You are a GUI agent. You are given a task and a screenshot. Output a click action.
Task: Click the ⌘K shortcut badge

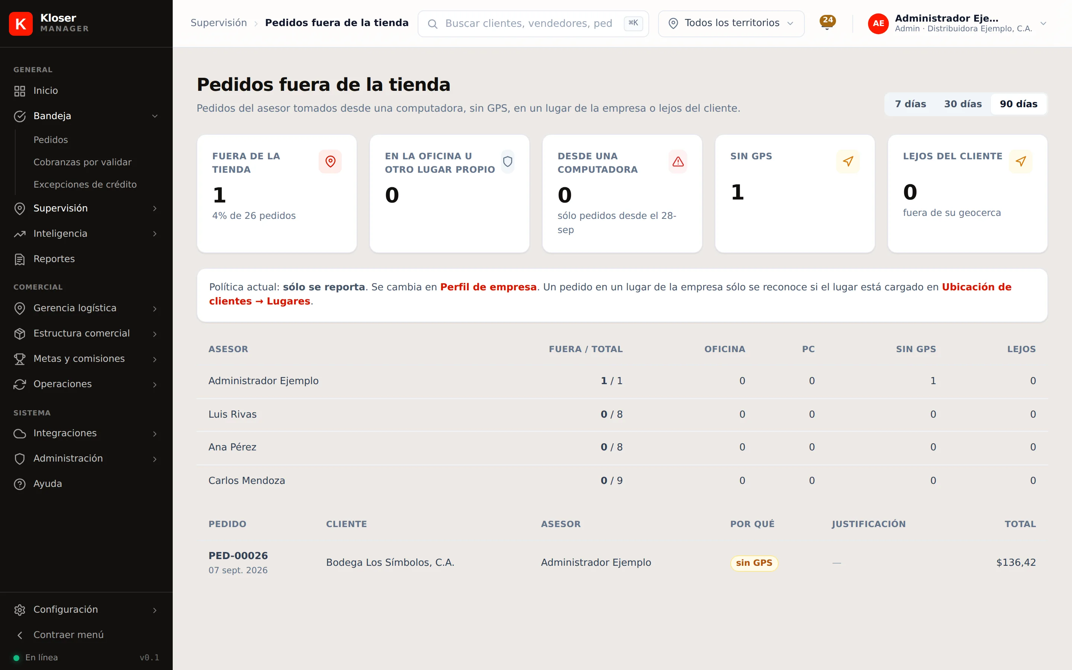pyautogui.click(x=633, y=23)
